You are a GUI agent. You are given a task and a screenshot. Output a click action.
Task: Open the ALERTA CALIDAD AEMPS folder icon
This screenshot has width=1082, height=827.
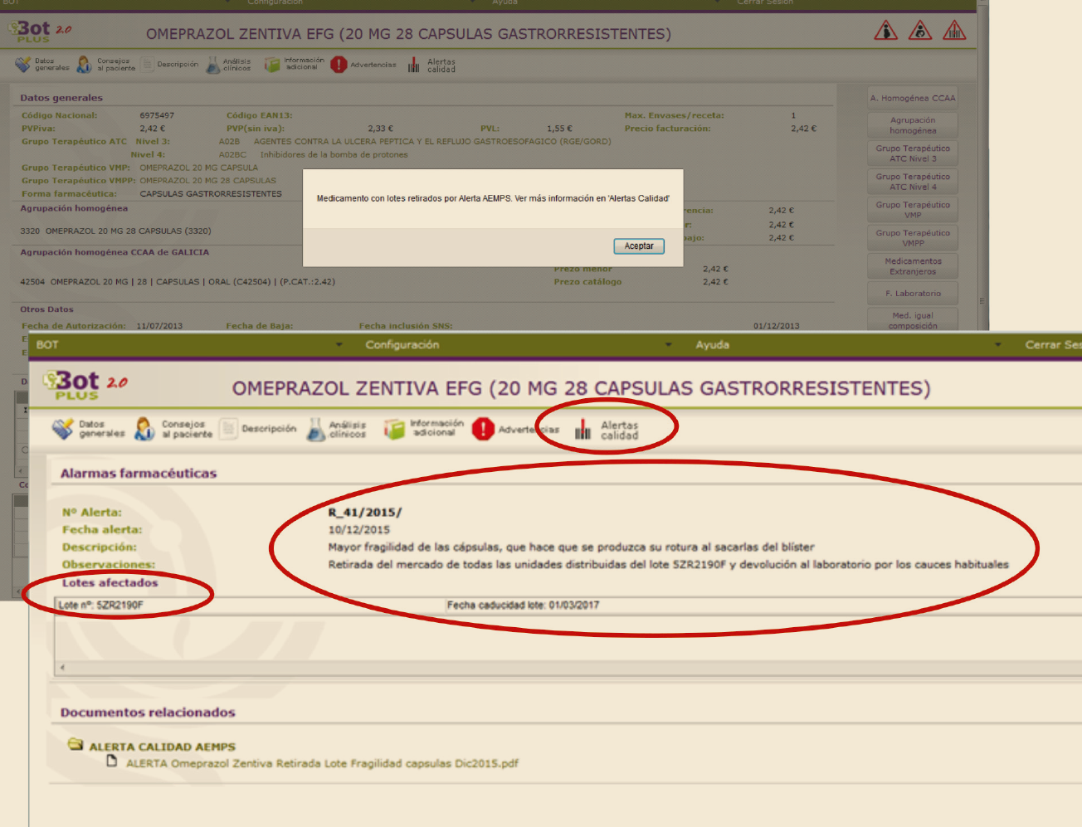76,745
